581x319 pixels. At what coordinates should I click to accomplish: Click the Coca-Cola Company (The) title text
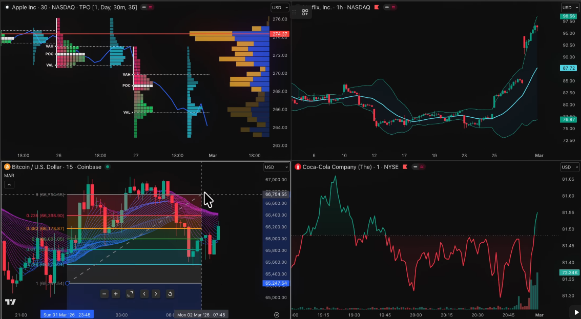(x=337, y=167)
